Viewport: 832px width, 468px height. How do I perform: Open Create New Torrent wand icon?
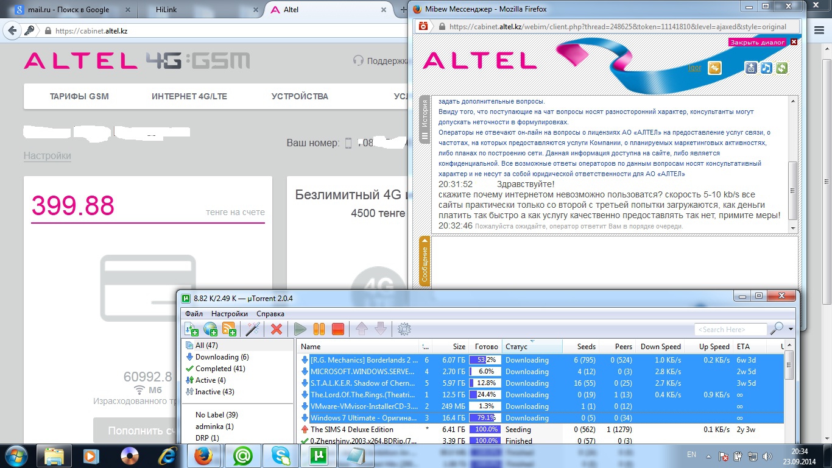(253, 329)
